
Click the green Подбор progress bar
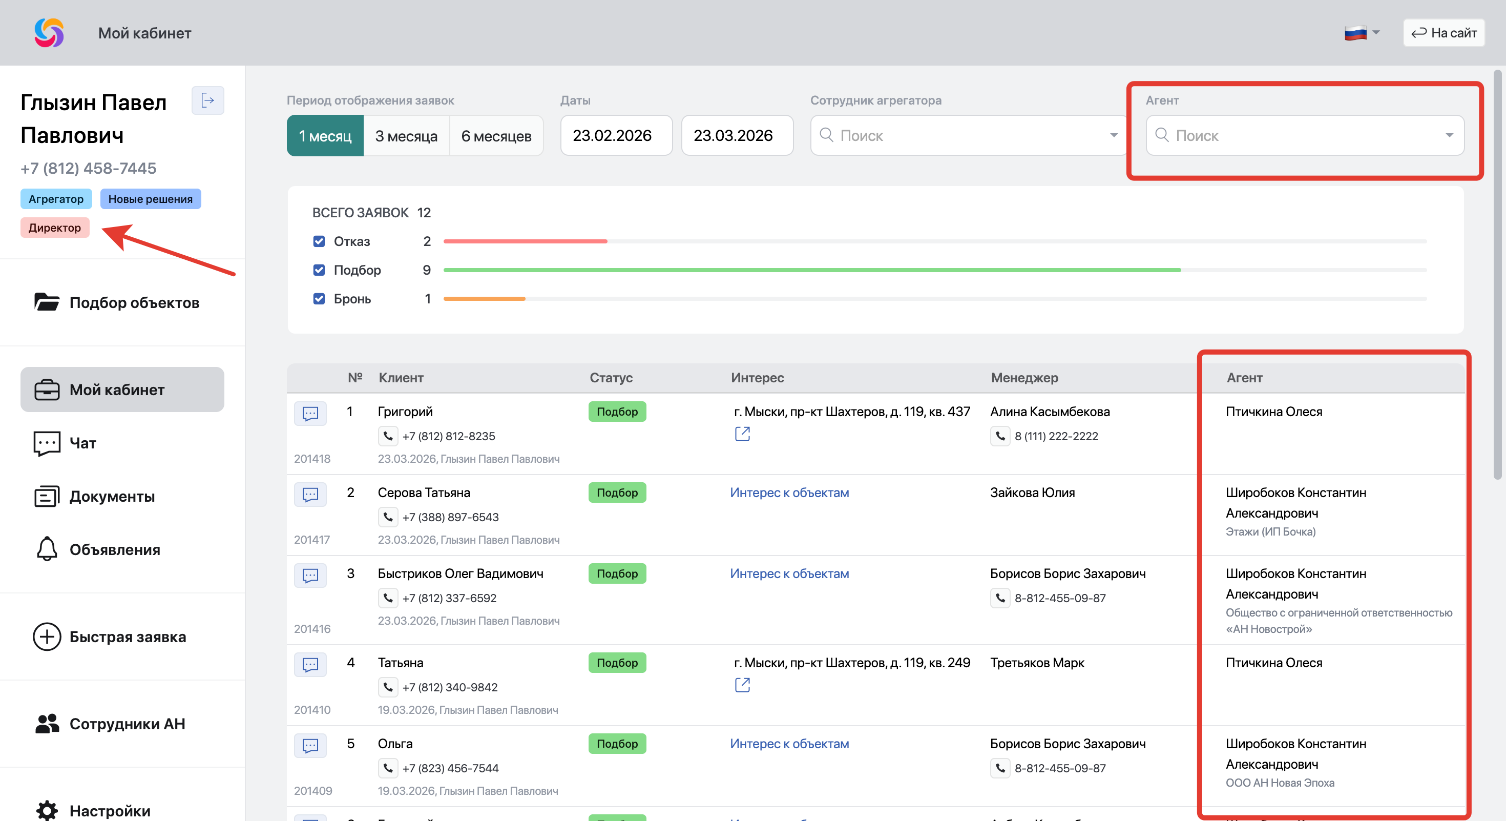point(812,270)
